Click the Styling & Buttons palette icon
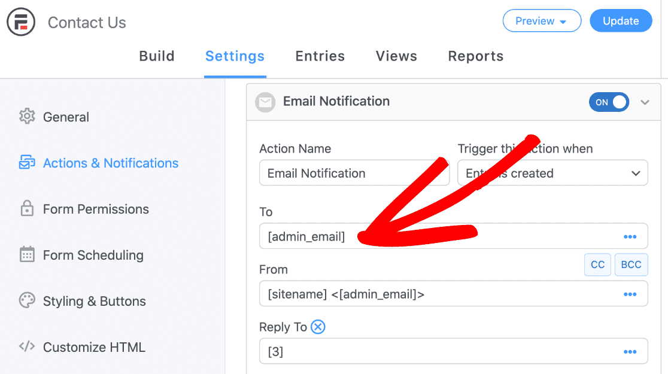The image size is (668, 374). point(26,301)
